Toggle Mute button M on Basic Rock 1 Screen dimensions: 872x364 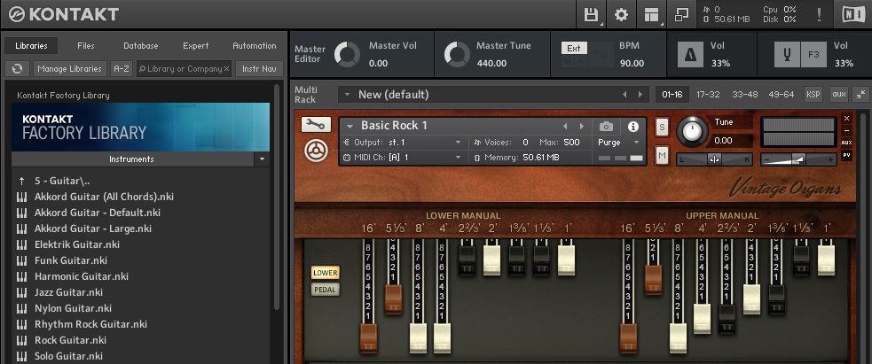click(662, 157)
